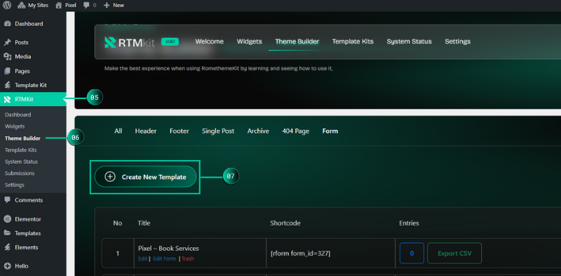Click the WordPress logo icon

(x=7, y=5)
